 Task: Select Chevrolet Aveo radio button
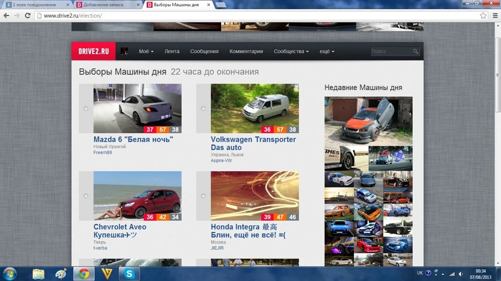click(x=86, y=196)
